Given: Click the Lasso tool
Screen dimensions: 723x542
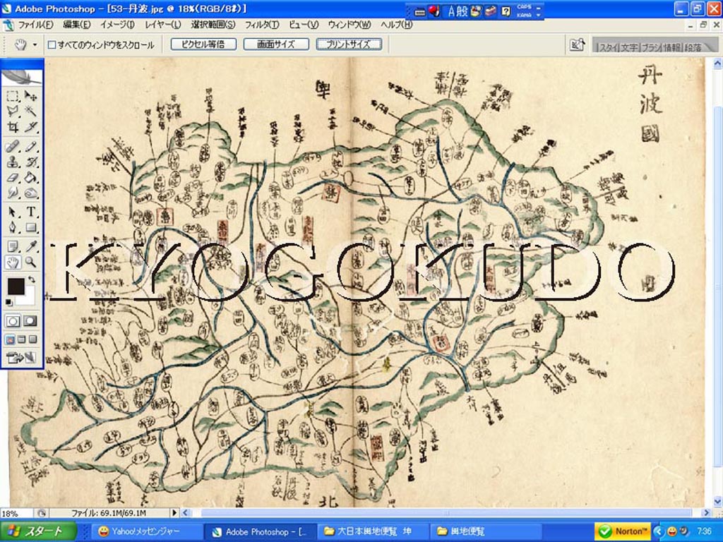Looking at the screenshot, I should pos(13,112).
